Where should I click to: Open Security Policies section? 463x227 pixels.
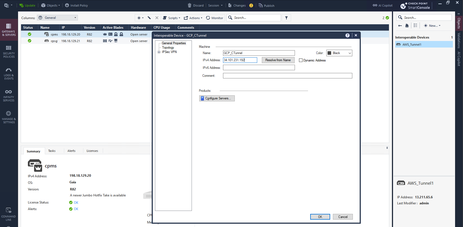click(9, 51)
